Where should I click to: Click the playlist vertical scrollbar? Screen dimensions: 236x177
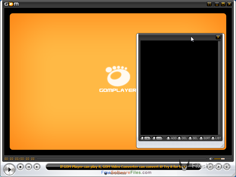(219, 88)
